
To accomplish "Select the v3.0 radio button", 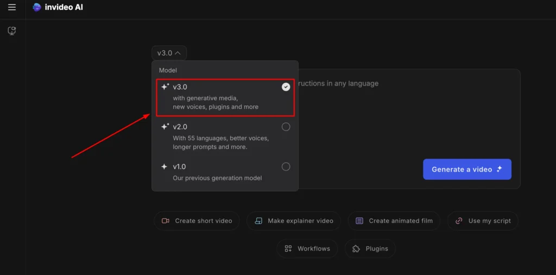I will click(286, 87).
